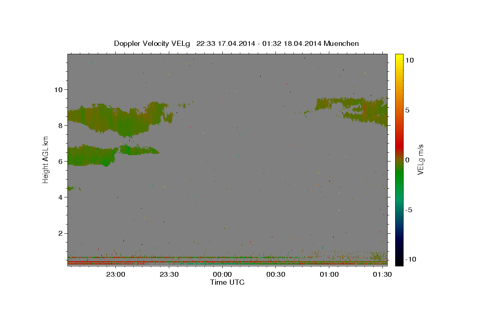The height and width of the screenshot is (319, 479).
Task: Click the "23:00" time tick label
Action: point(116,274)
